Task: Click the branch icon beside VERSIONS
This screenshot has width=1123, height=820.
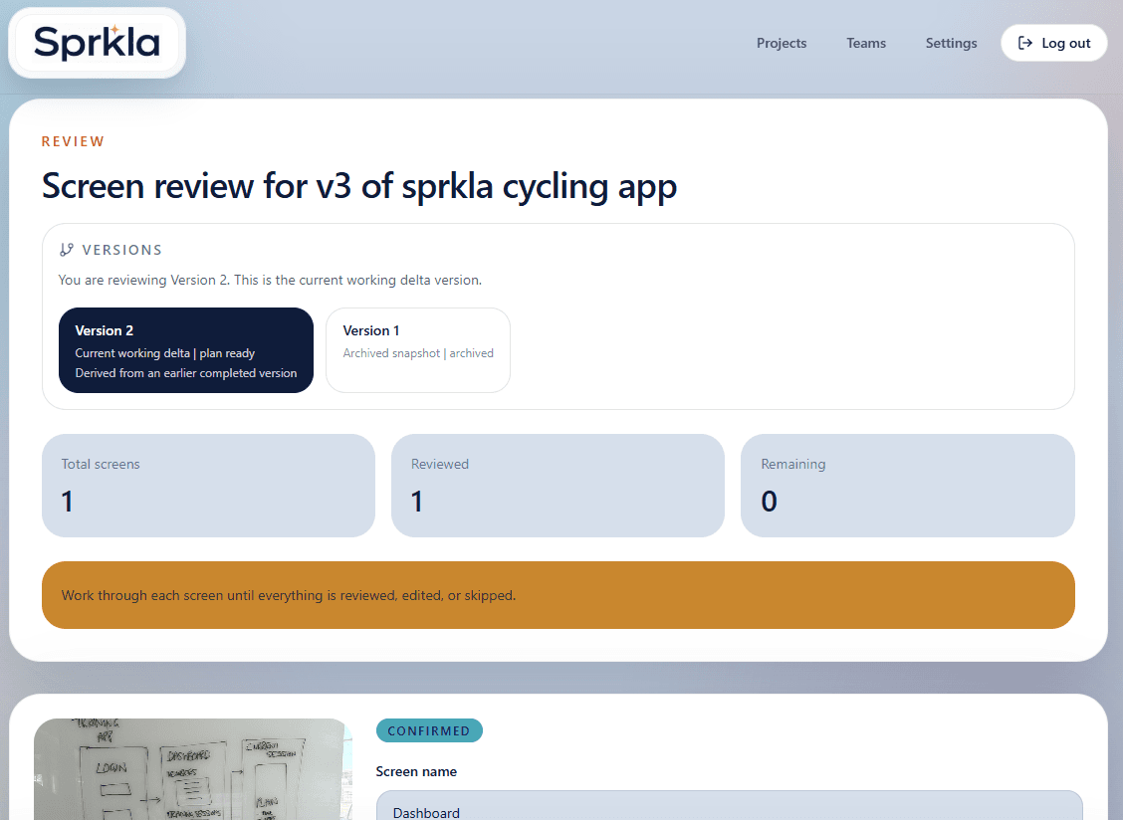Action: (x=66, y=249)
